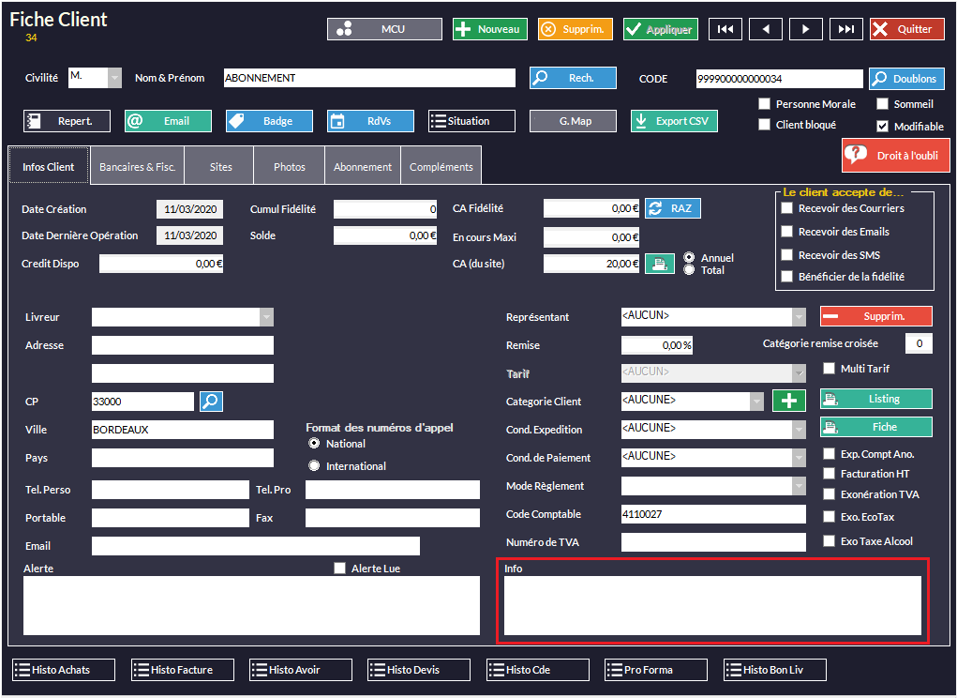Click the green plus icon beside Categorie Client
The height and width of the screenshot is (698, 957).
pos(789,401)
